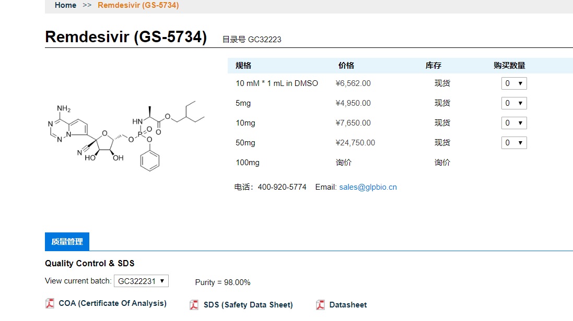The height and width of the screenshot is (321, 573).
Task: Open COA (Certificate Of Analysis) link
Action: pos(112,303)
